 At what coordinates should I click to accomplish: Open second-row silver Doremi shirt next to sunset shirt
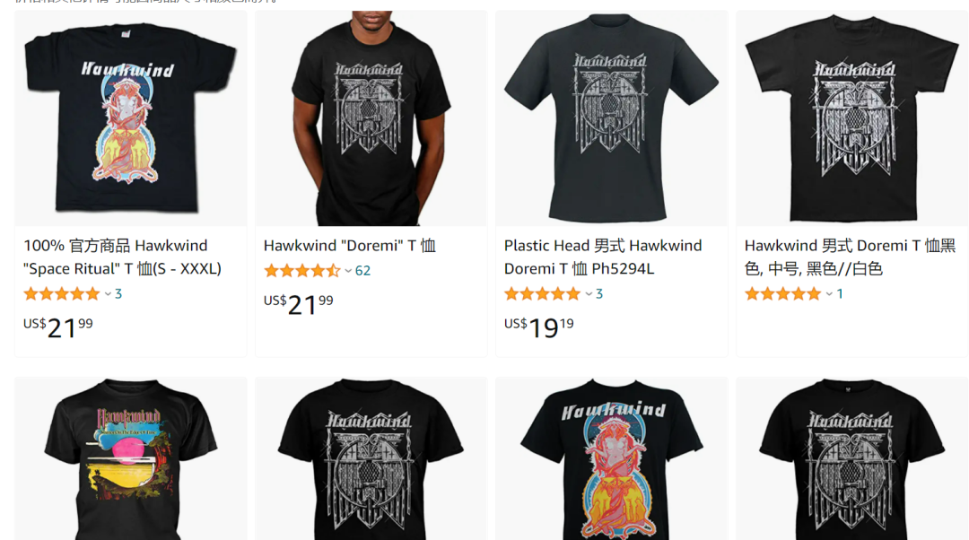click(x=371, y=458)
